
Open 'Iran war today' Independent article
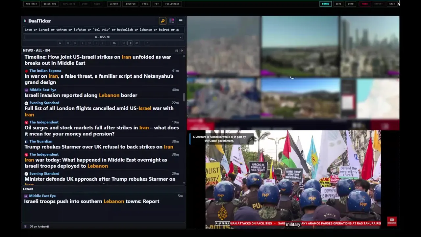pyautogui.click(x=96, y=163)
